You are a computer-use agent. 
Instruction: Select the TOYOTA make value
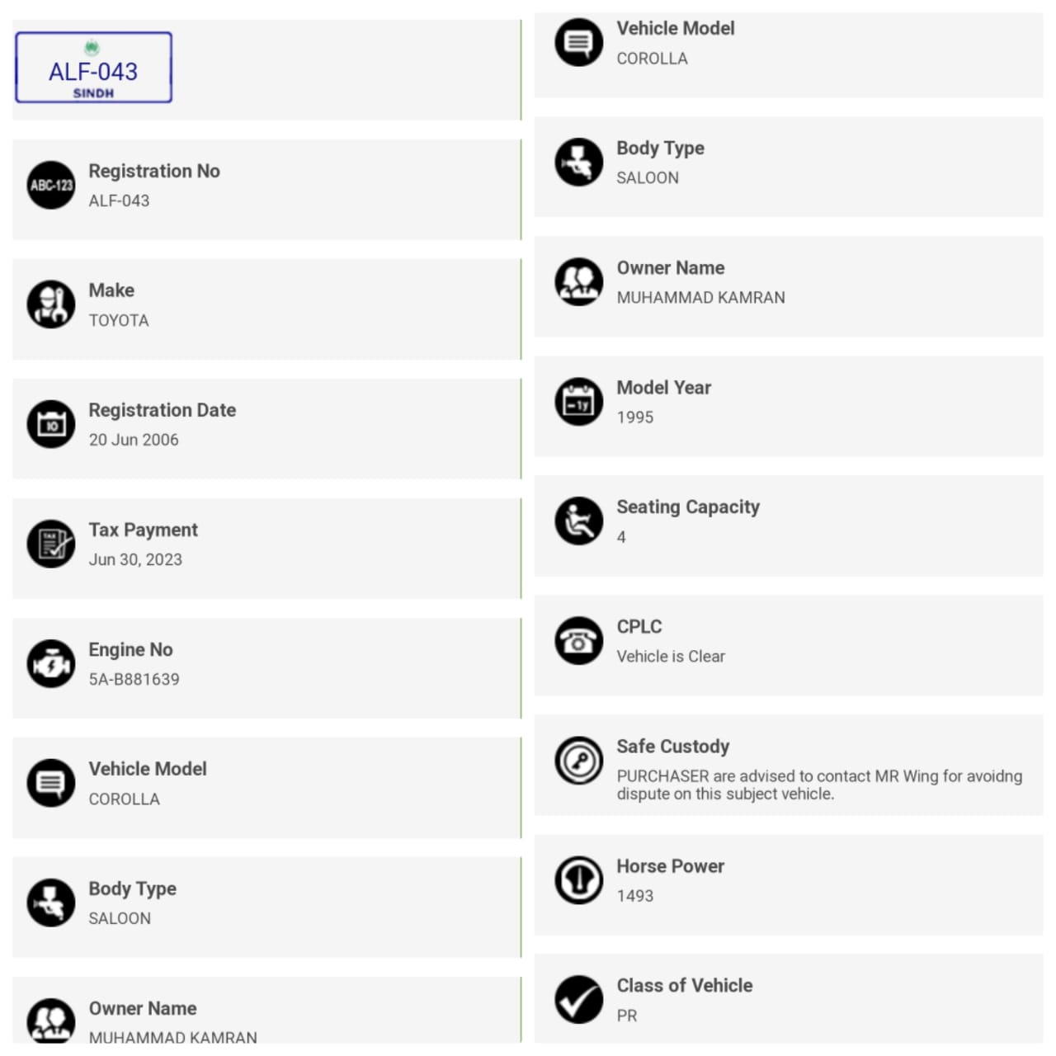pos(119,320)
